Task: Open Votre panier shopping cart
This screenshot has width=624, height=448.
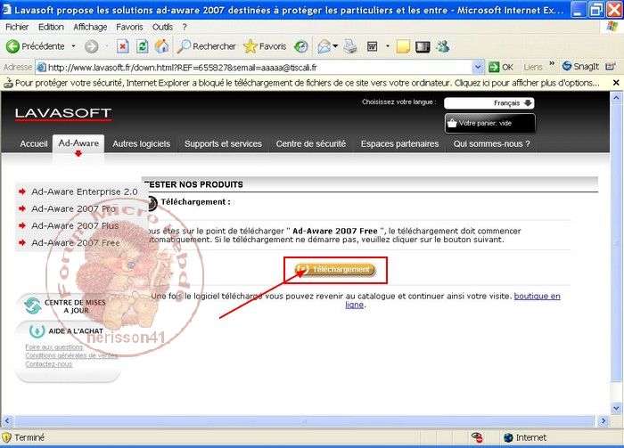Action: (490, 123)
